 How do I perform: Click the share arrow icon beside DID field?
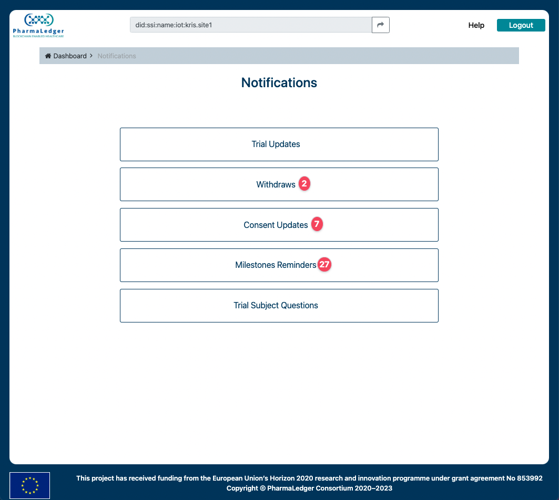coord(380,25)
